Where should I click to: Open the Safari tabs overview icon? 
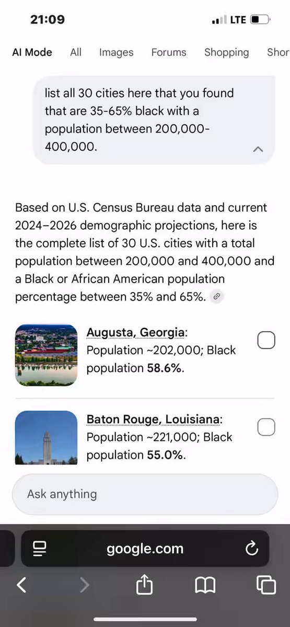point(266,585)
